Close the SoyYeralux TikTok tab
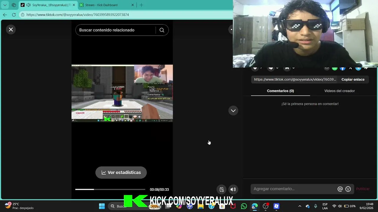 pyautogui.click(x=74, y=5)
